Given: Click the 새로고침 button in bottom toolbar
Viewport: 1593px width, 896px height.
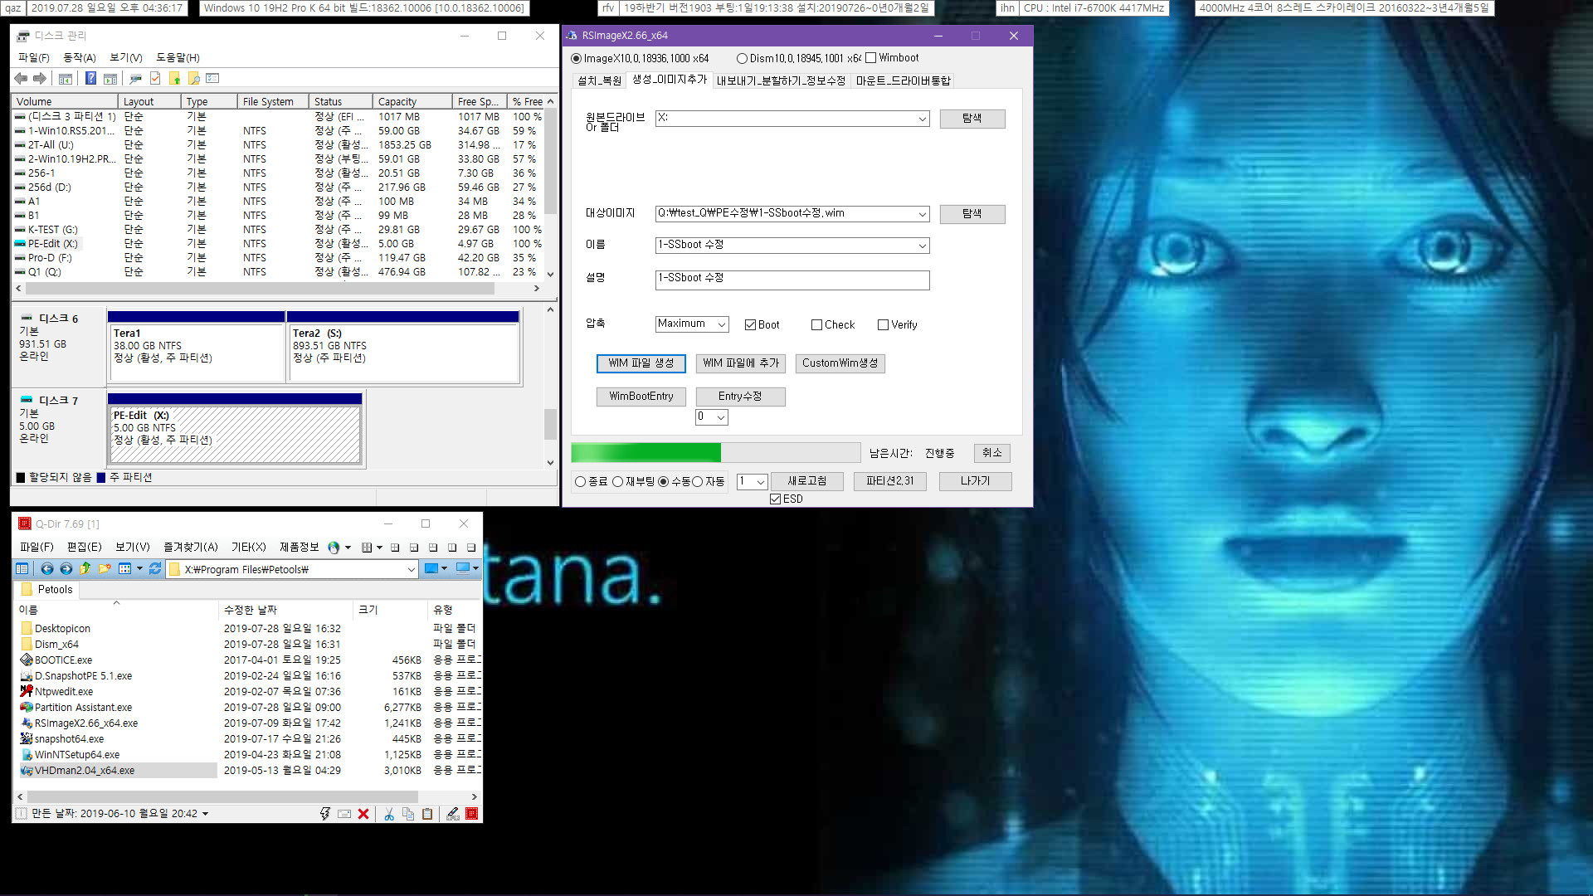Looking at the screenshot, I should pos(807,480).
